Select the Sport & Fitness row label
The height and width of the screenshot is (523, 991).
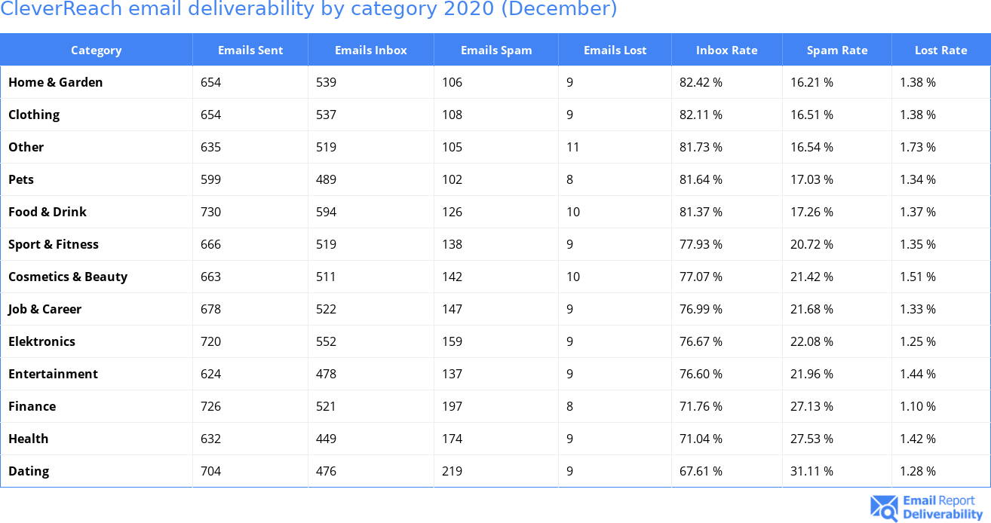point(54,244)
